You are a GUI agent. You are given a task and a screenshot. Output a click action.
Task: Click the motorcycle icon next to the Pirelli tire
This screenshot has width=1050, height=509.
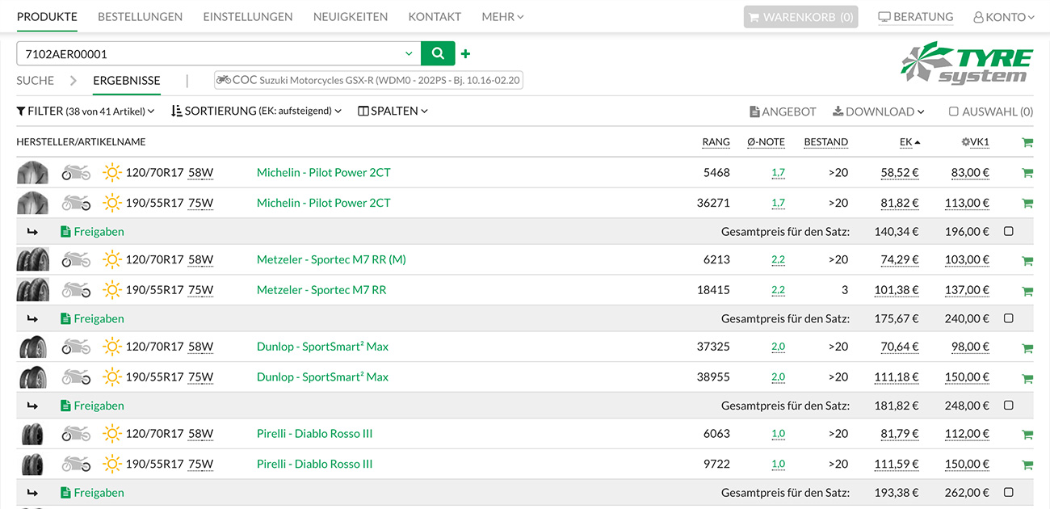click(x=75, y=433)
